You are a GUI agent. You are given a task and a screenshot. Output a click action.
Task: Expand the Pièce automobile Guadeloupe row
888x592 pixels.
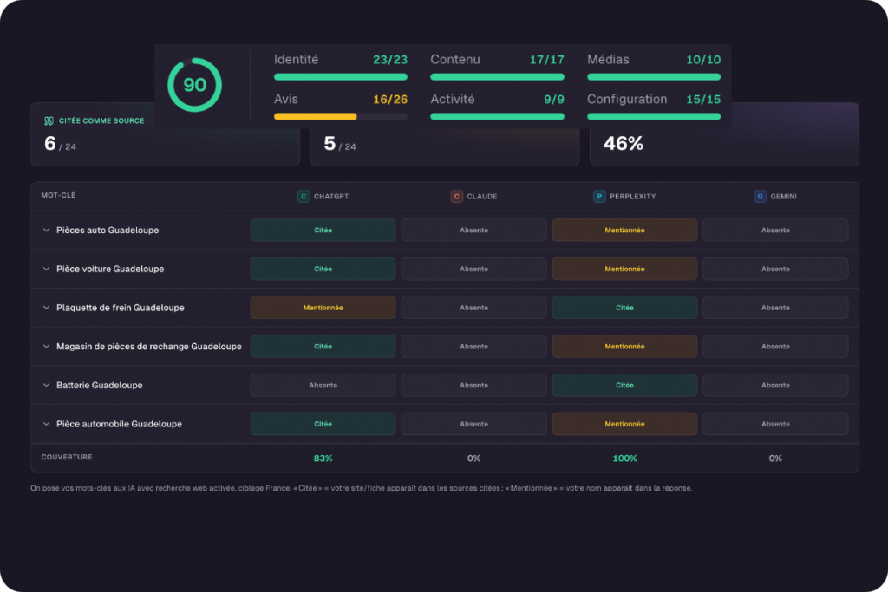(46, 424)
